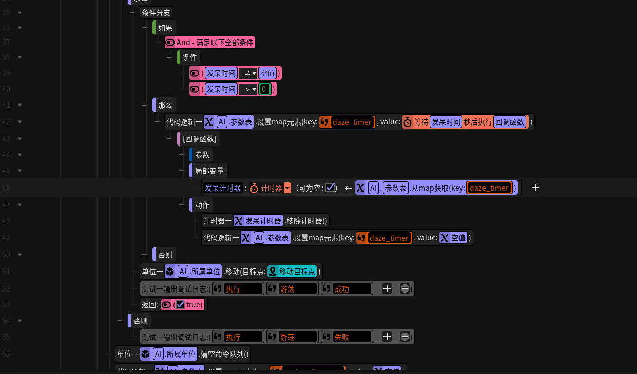This screenshot has height=374, width=637.
Task: Click the minus icon on the 失败 debug log row
Action: [x=404, y=337]
